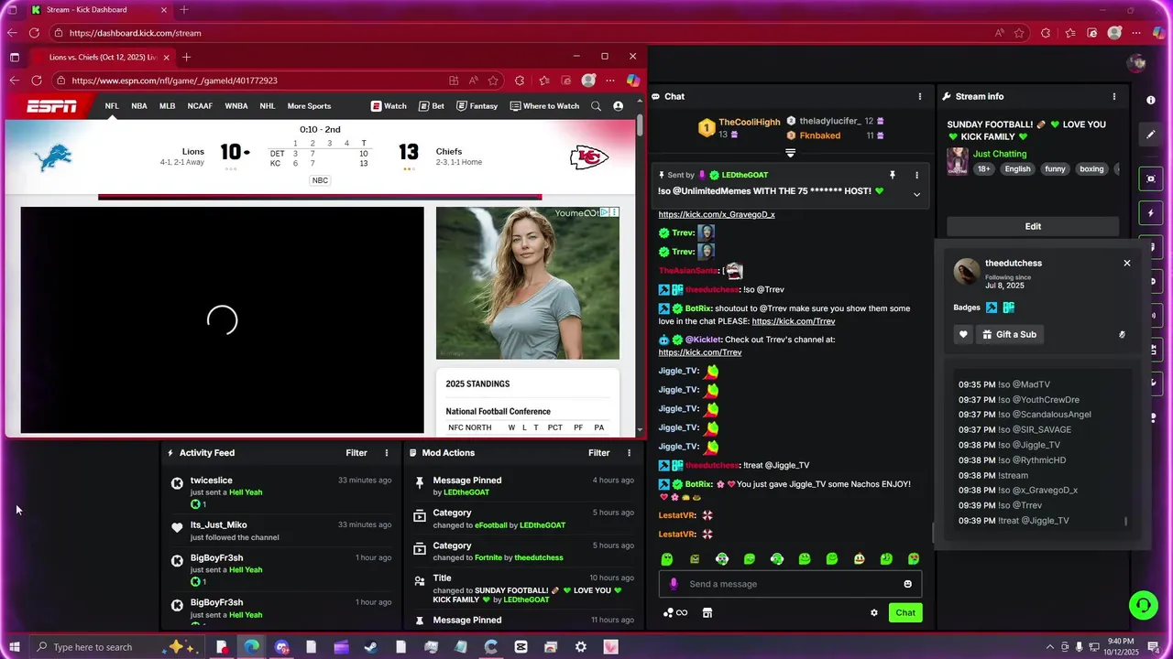Select WNBA in the ESPN navigation
1173x659 pixels.
[236, 106]
